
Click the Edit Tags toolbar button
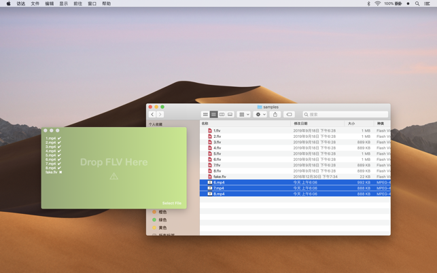(289, 115)
